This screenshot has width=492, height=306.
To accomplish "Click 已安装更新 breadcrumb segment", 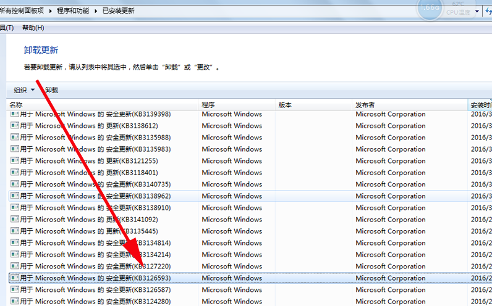I will click(118, 11).
